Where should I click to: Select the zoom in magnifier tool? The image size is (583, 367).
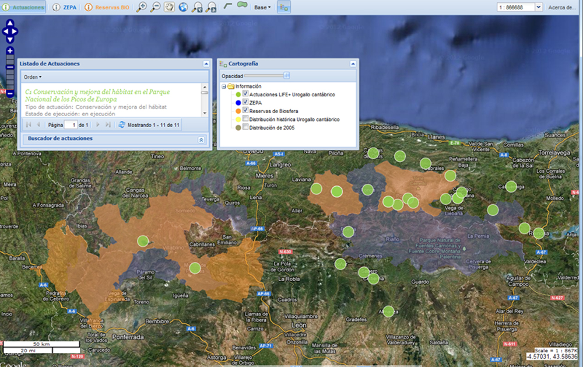(x=141, y=8)
